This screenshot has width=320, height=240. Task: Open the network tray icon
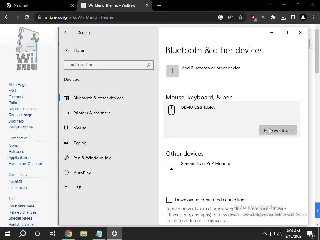point(272,234)
